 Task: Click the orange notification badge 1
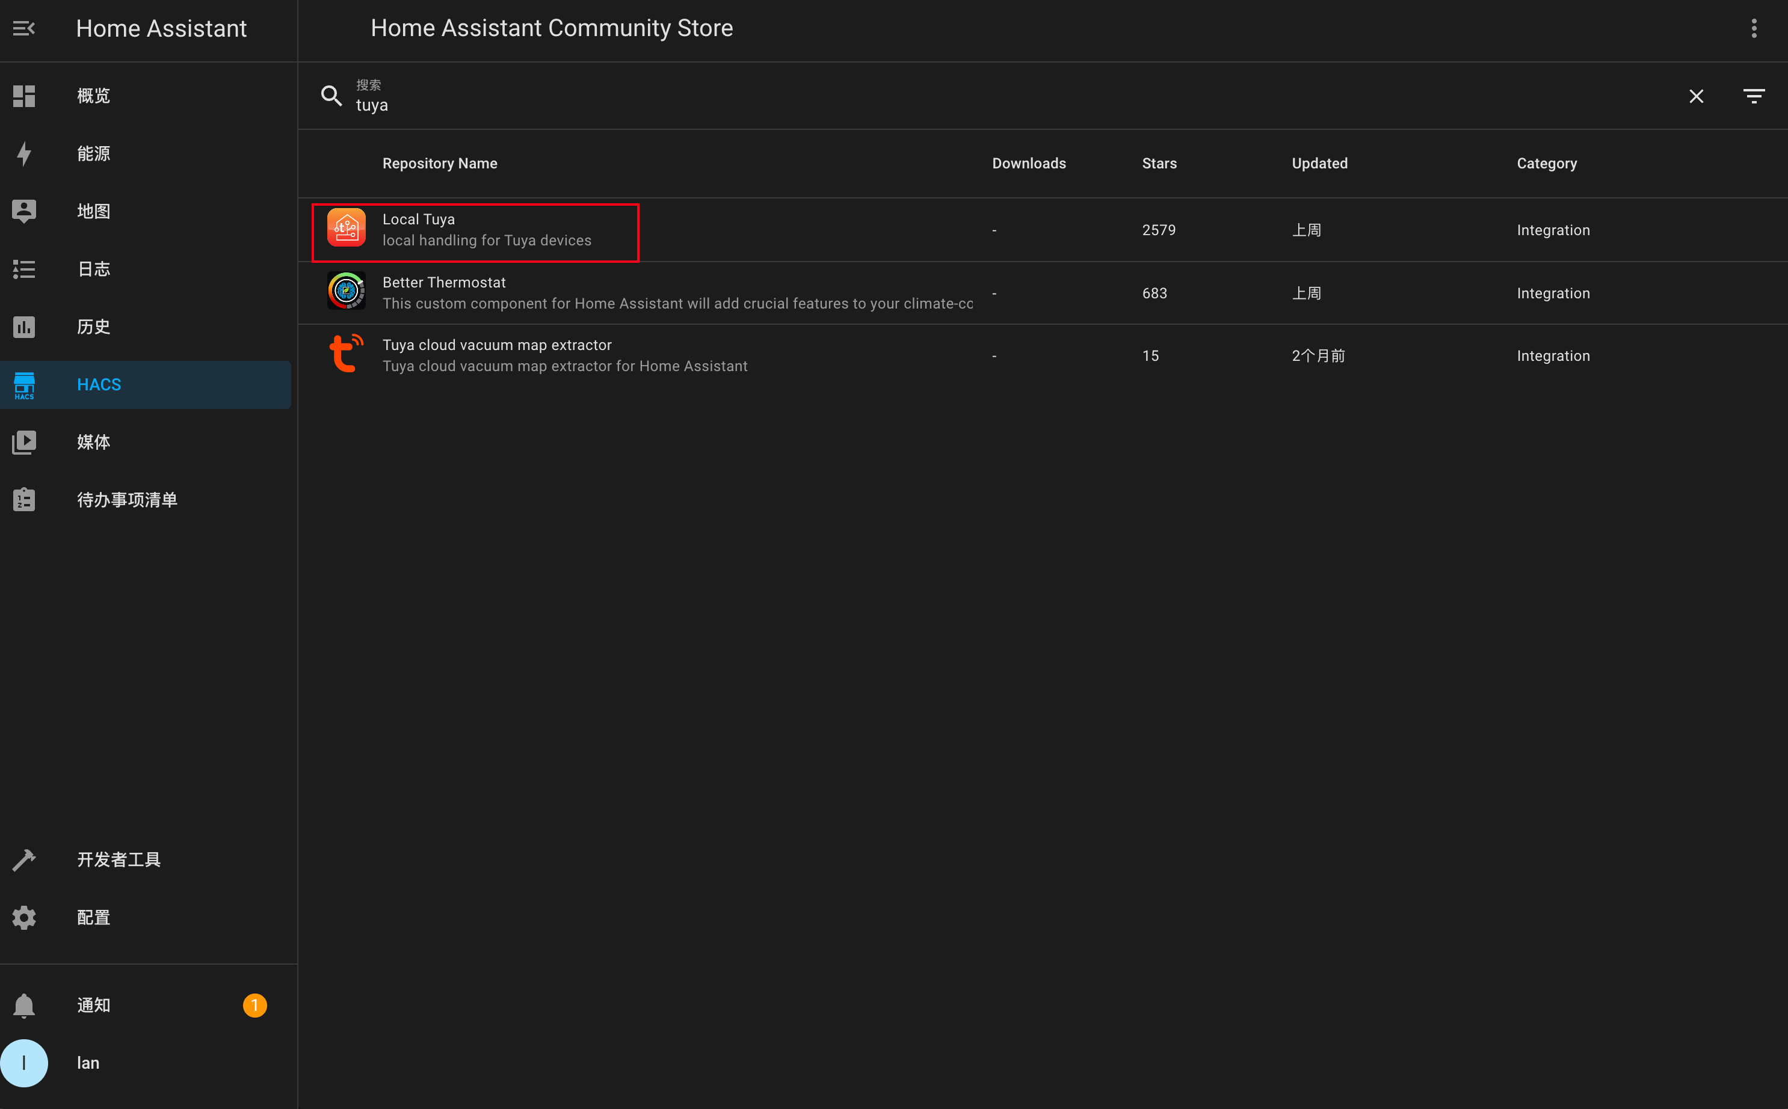[x=254, y=1005]
